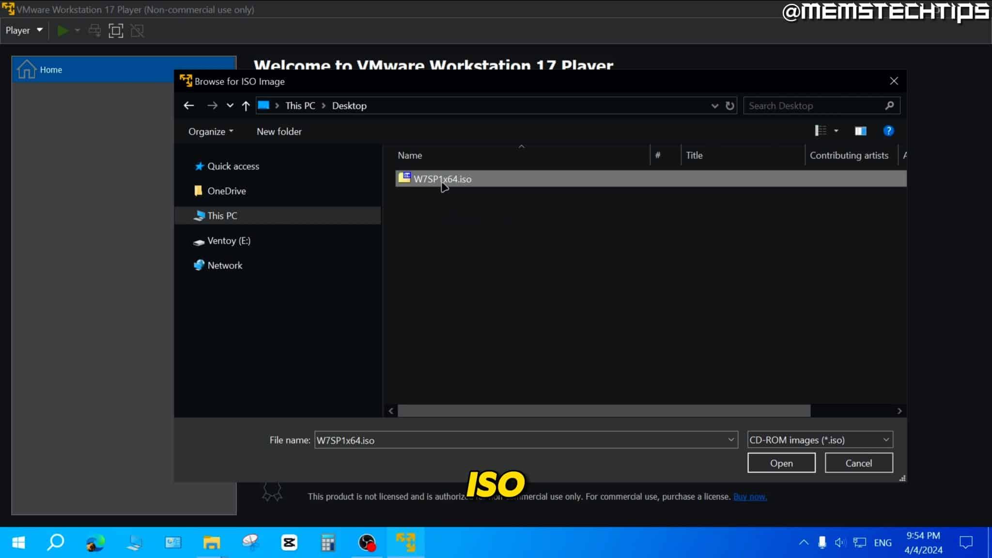The width and height of the screenshot is (992, 558).
Task: Expand File name history dropdown
Action: point(731,440)
